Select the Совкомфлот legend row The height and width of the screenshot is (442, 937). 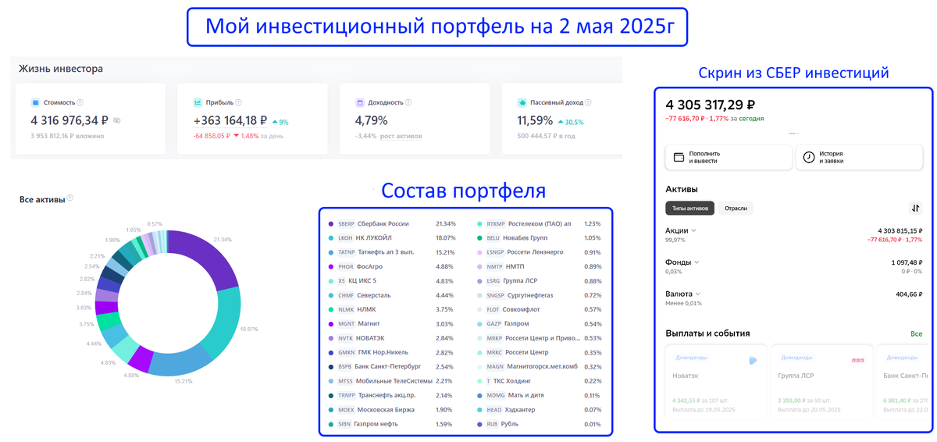[x=540, y=309]
